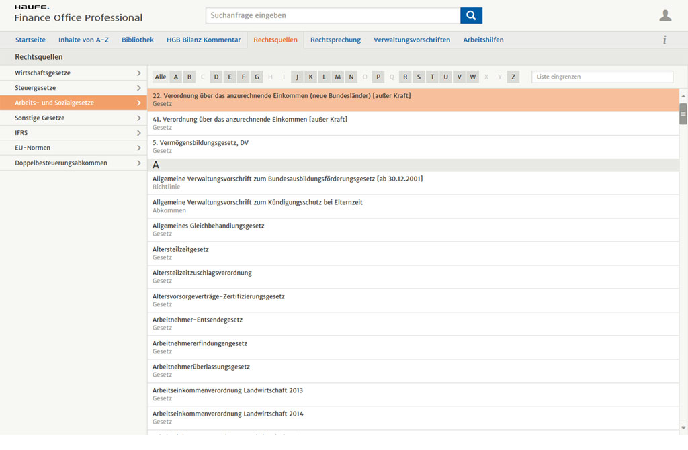Select IFRS category in sidebar
Image resolution: width=688 pixels, height=450 pixels.
[x=73, y=132]
